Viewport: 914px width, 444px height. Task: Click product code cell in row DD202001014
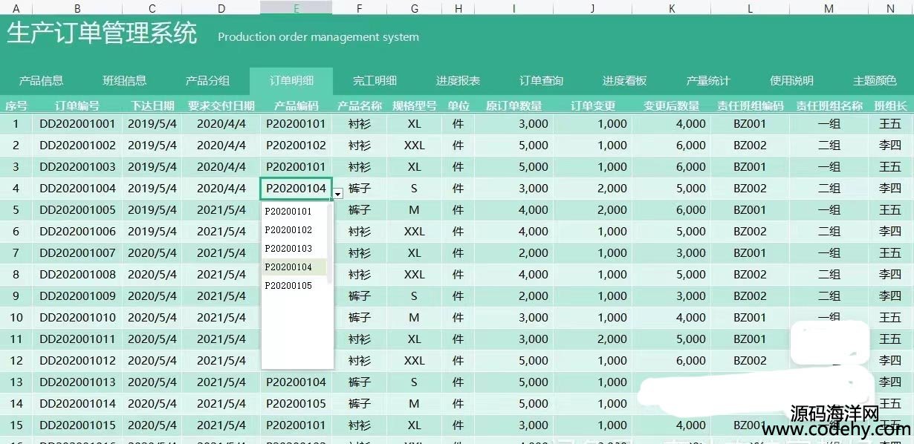click(x=296, y=404)
